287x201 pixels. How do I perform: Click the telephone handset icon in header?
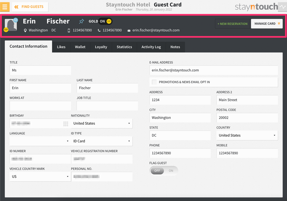pyautogui.click(x=99, y=31)
